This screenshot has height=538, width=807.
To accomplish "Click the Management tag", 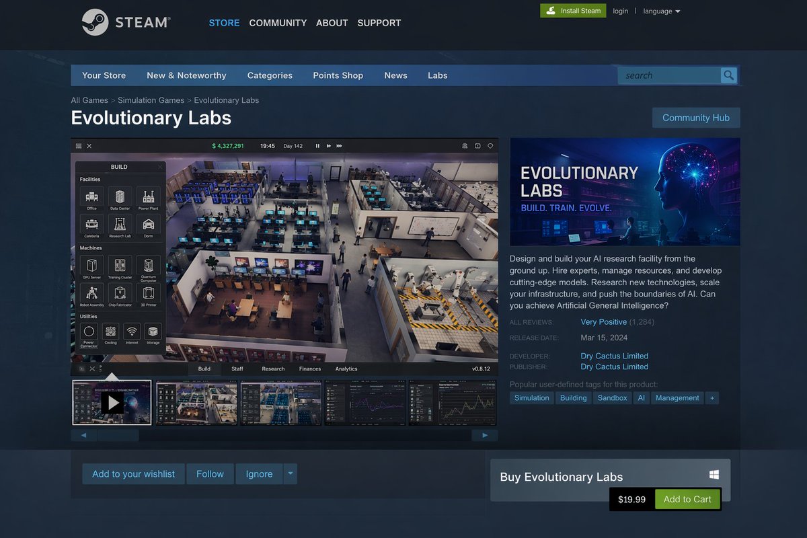I will (677, 398).
